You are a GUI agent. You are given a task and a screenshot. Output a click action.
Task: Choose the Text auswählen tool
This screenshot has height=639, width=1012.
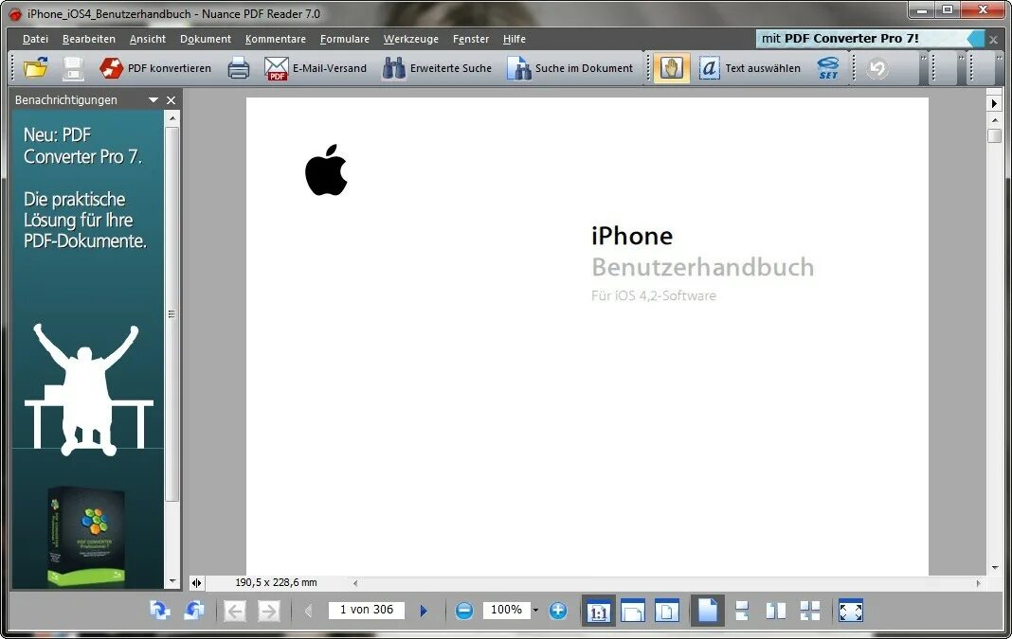tap(750, 68)
